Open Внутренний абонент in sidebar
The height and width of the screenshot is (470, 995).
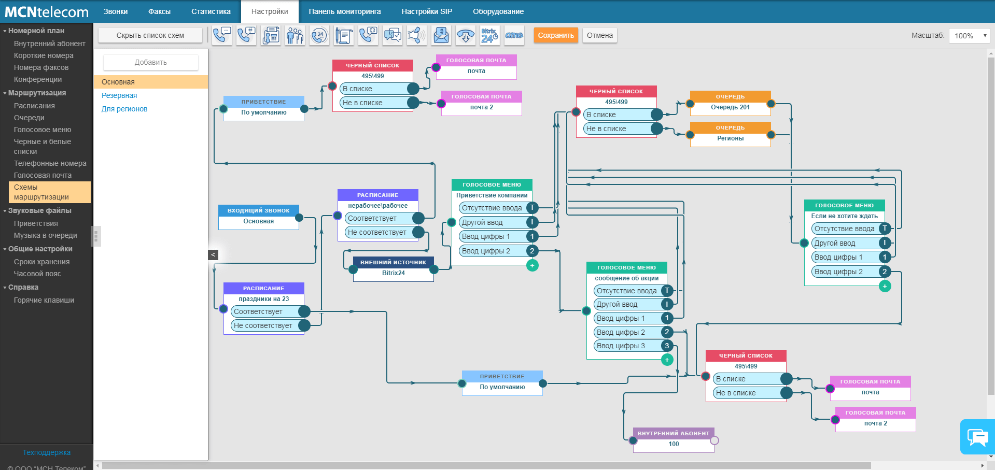coord(50,44)
